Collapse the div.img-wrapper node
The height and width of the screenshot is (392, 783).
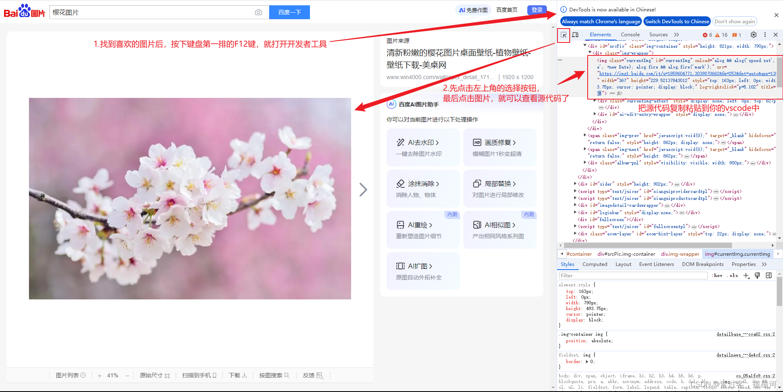point(590,53)
